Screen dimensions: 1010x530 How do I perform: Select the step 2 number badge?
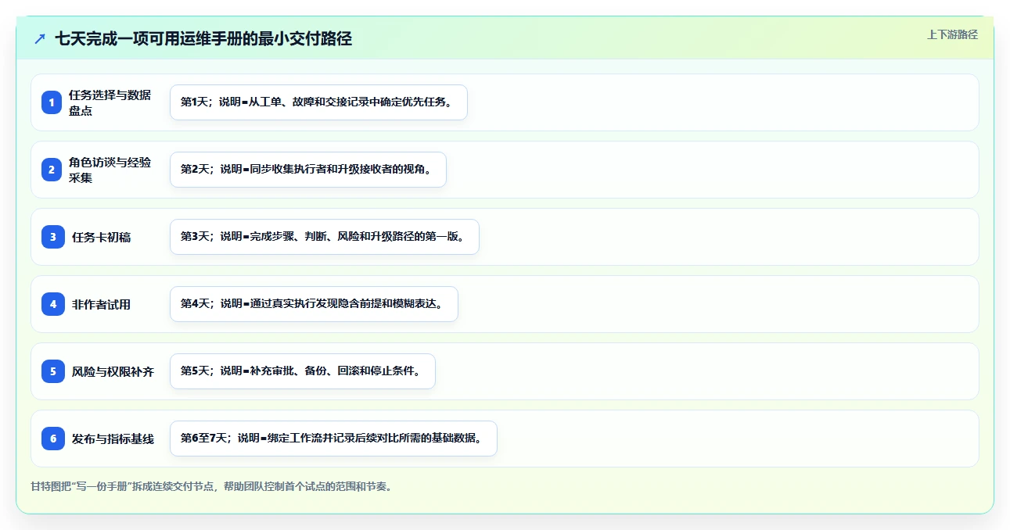coord(52,170)
